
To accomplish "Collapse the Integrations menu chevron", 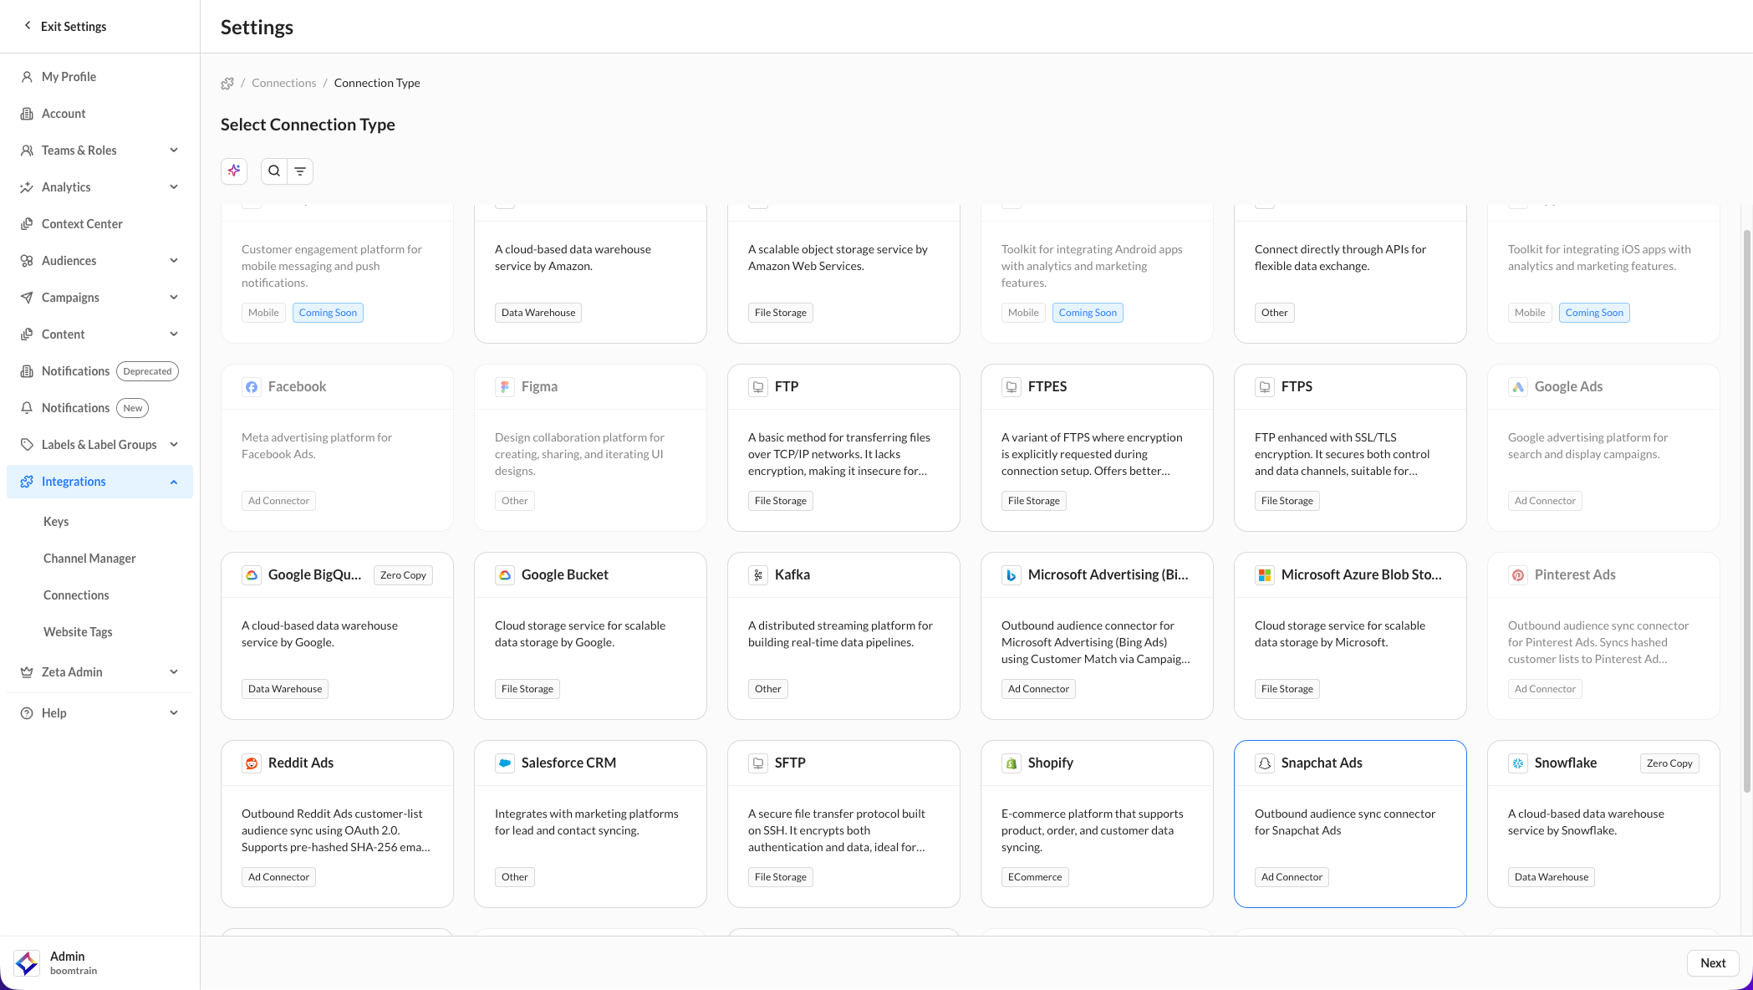I will (x=174, y=482).
